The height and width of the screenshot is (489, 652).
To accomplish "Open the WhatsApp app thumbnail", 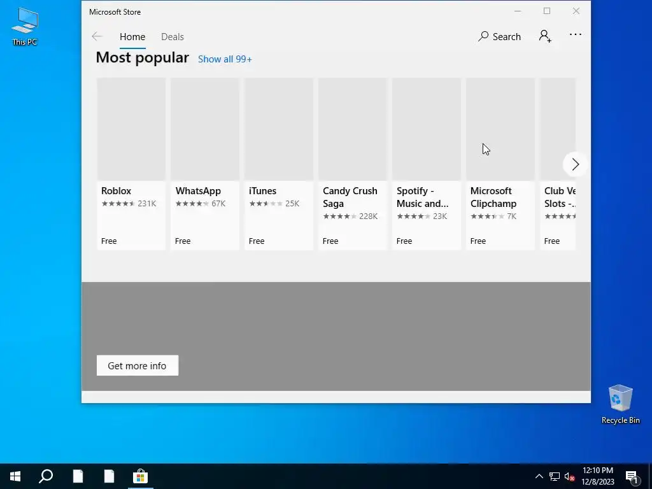I will pyautogui.click(x=205, y=129).
